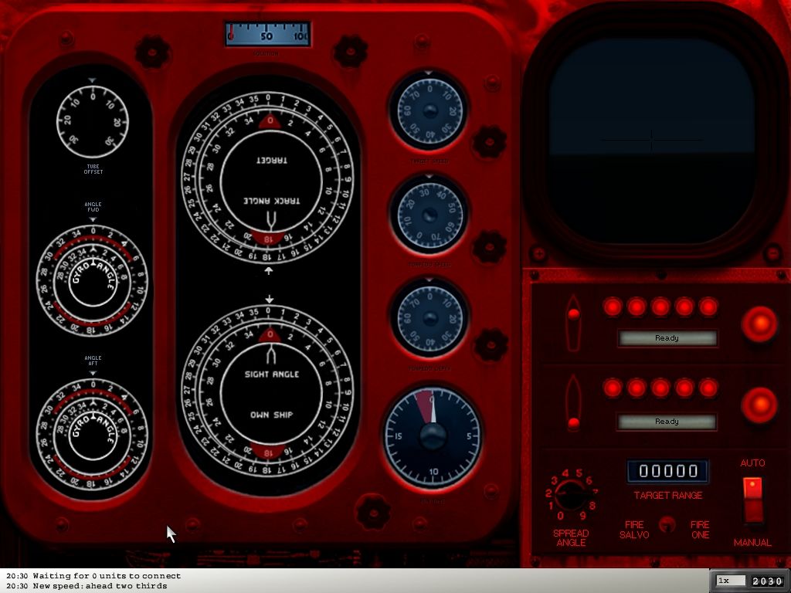Viewport: 791px width, 593px height.
Task: Click the black knob left of position gauge
Action: click(x=153, y=51)
